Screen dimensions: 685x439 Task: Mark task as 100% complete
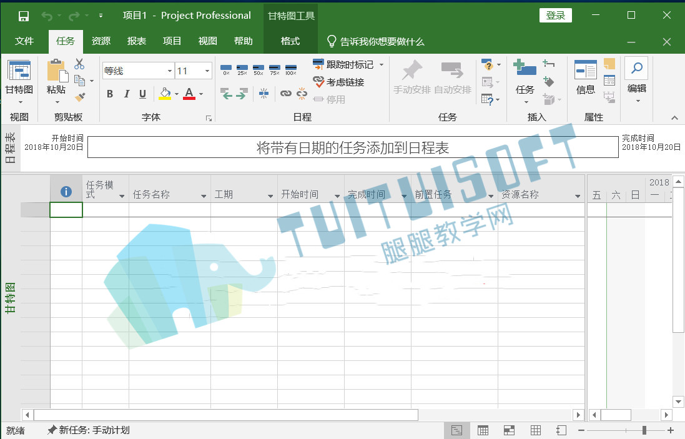(x=291, y=69)
